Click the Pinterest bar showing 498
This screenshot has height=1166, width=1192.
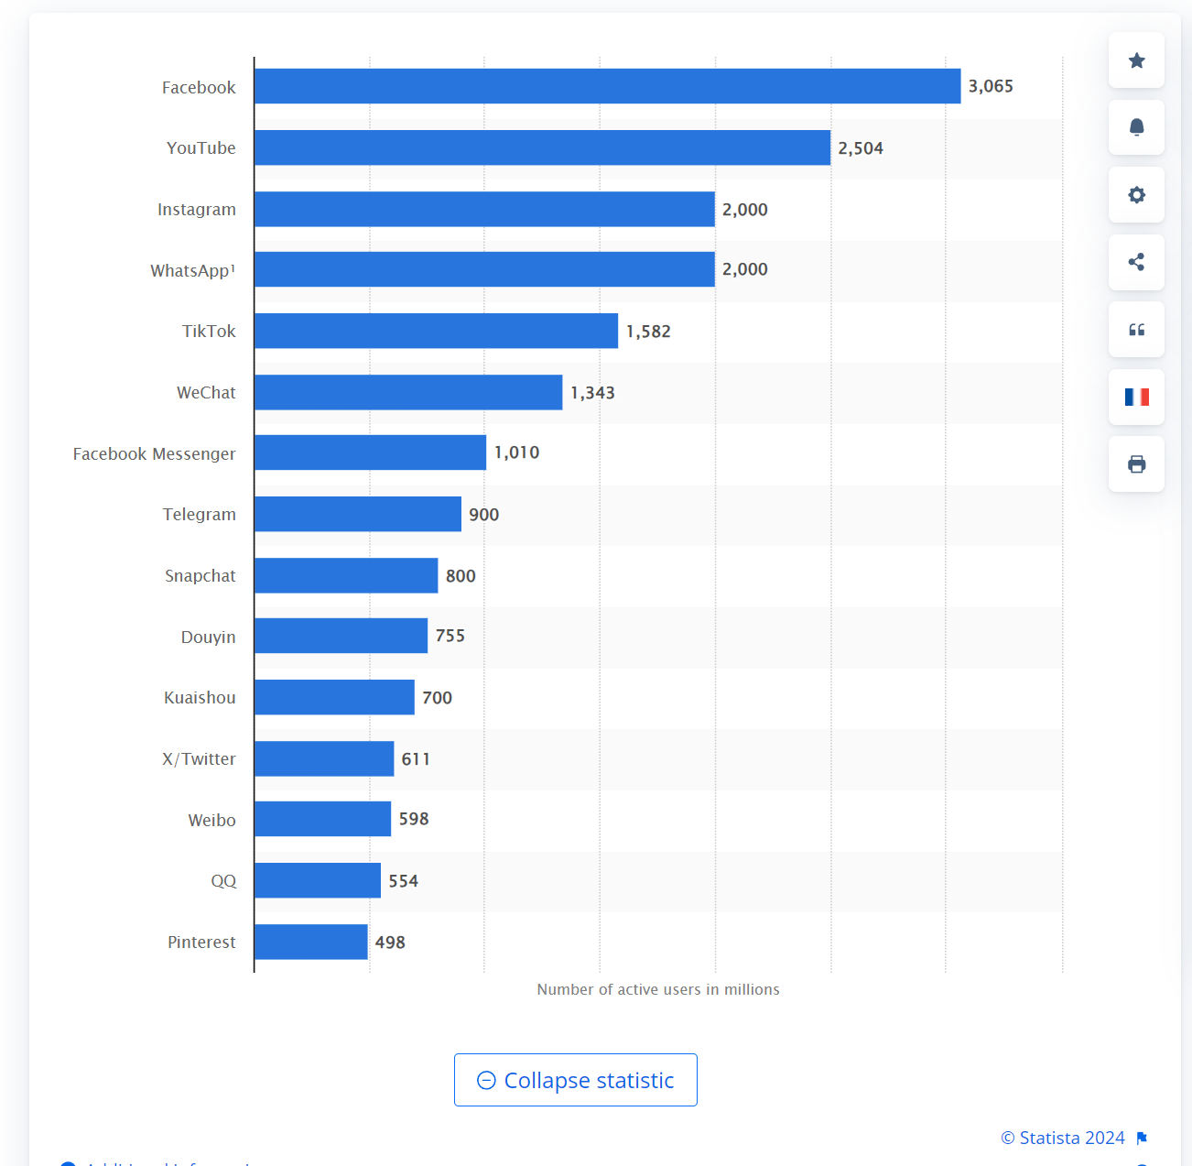click(x=311, y=942)
